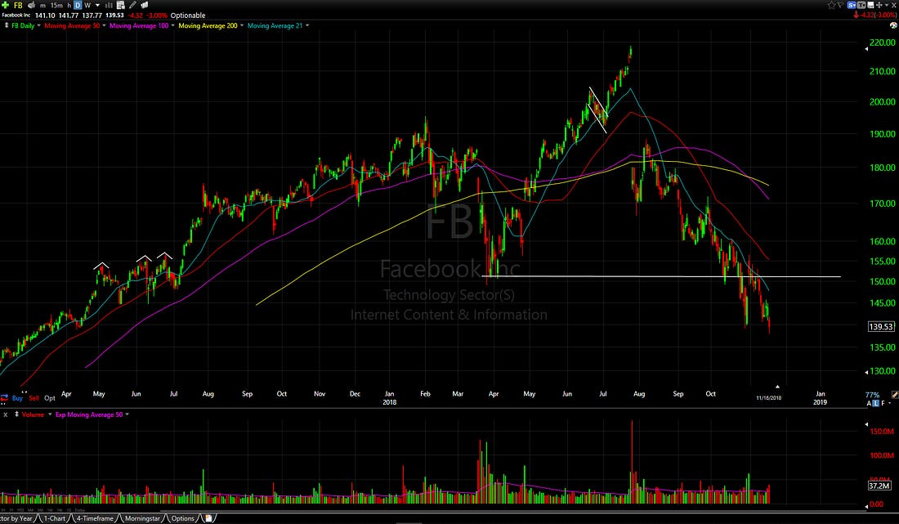This screenshot has width=899, height=524.
Task: Click the Opt options button
Action: click(x=50, y=398)
